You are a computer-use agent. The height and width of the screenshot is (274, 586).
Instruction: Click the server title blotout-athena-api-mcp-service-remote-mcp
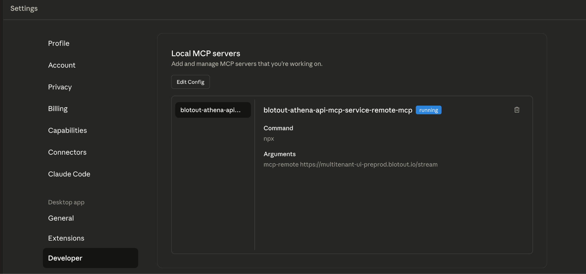(x=338, y=110)
